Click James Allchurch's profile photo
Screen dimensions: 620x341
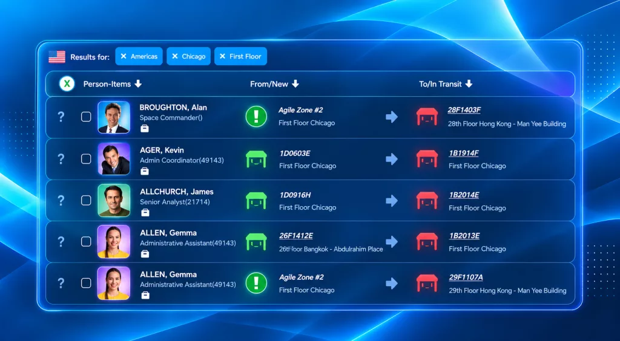114,201
